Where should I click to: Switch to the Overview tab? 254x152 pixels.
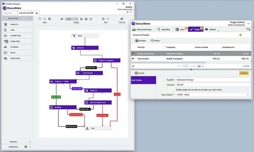pos(8,13)
